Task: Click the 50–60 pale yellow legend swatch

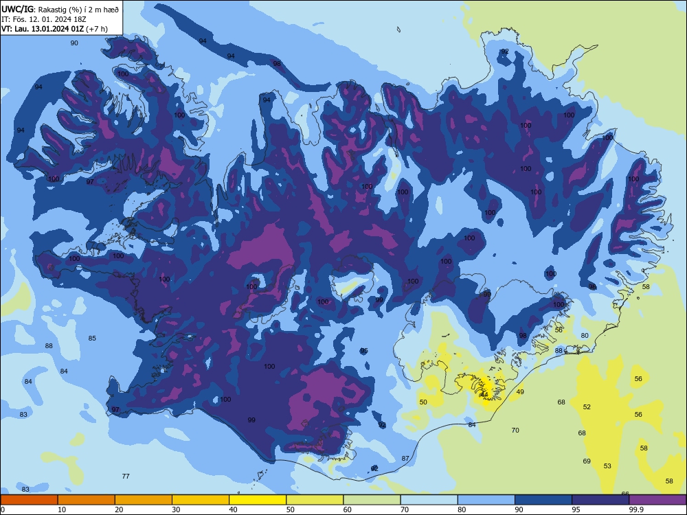Action: coord(315,500)
